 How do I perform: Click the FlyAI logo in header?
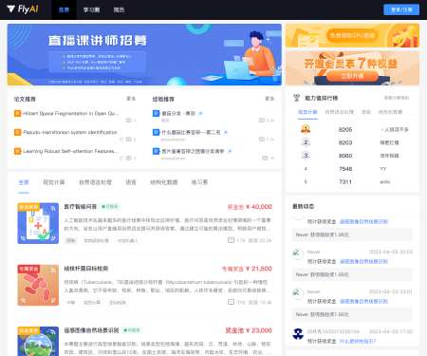[23, 9]
